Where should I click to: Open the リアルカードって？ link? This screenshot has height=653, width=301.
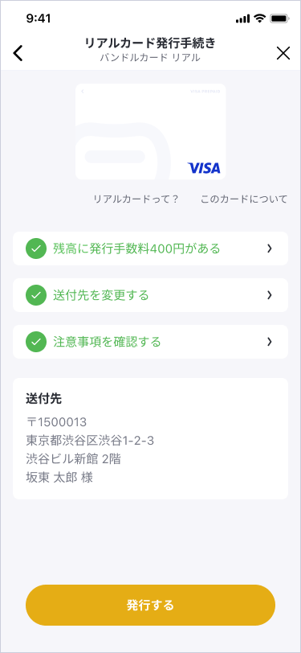[x=136, y=199]
